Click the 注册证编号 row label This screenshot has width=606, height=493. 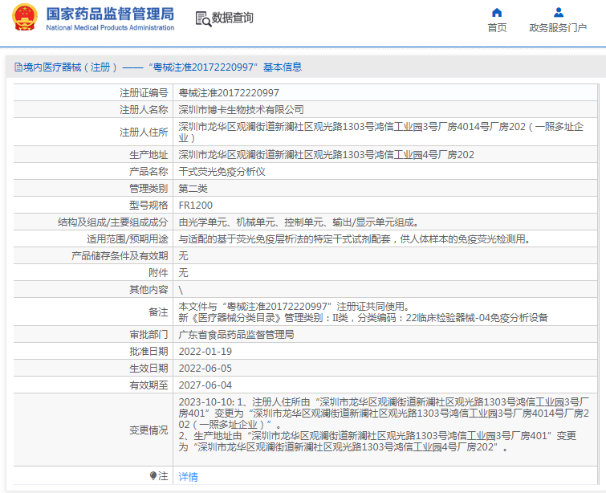point(144,93)
